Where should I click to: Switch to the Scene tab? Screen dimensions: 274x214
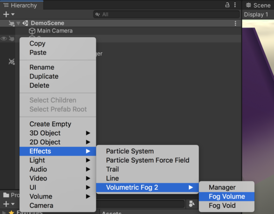click(x=258, y=5)
